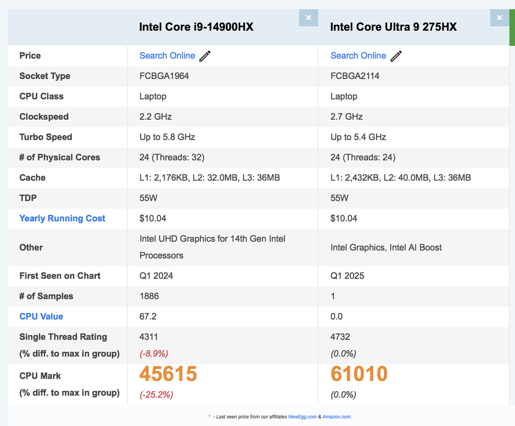The width and height of the screenshot is (515, 426).
Task: Open Search Online link for Ultra 9 275HX
Action: [358, 55]
